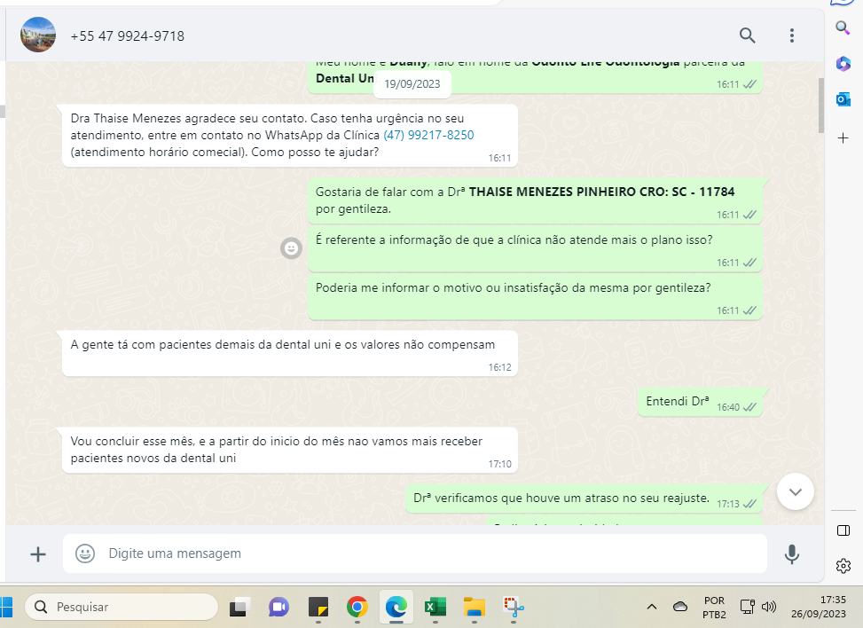The height and width of the screenshot is (628, 863).
Task: Select message starting 'Vou concluir esse mês'
Action: pos(290,451)
